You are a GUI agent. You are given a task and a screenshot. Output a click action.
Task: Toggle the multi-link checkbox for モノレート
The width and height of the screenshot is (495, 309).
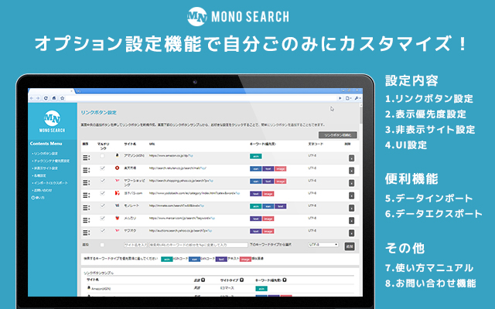click(102, 205)
